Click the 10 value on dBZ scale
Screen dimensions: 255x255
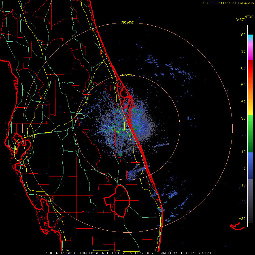(243, 152)
